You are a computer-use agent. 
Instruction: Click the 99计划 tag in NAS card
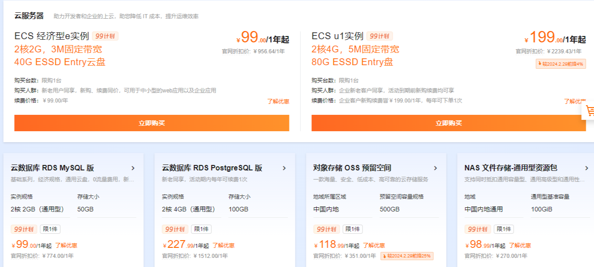click(478, 229)
